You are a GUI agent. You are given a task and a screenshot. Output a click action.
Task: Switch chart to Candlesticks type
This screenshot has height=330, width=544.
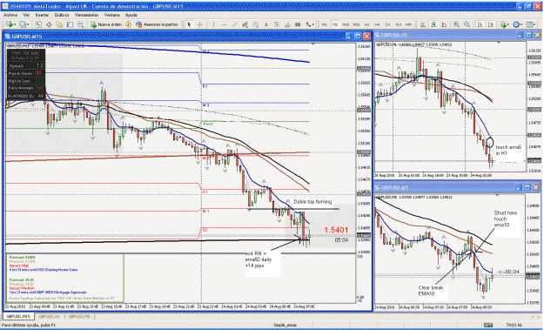[433, 24]
